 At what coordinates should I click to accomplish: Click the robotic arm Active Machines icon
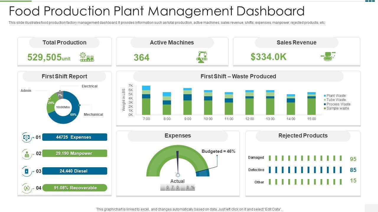coord(202,57)
